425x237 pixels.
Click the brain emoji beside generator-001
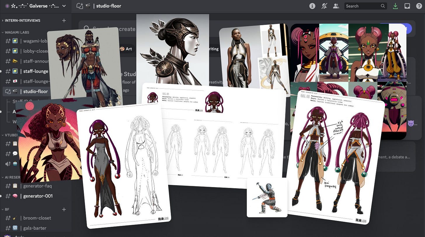click(15, 196)
